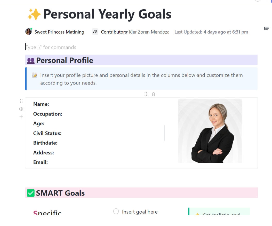Open Kier Zoren Mendoza's contributor profile
Viewport: 272px width, 226px height.
149,32
